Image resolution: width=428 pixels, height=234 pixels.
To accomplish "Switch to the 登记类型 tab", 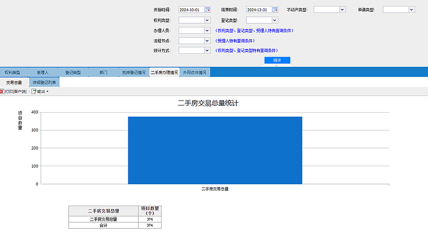I will click(73, 73).
